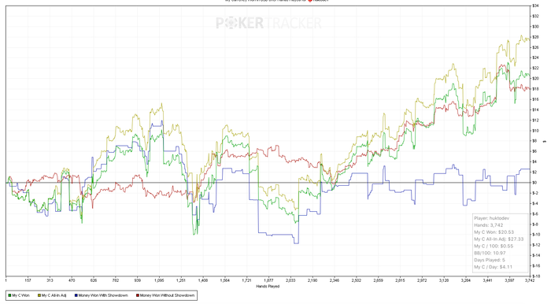Click the $-10 y-axis tick label
This screenshot has width=551, height=304.
[536, 235]
